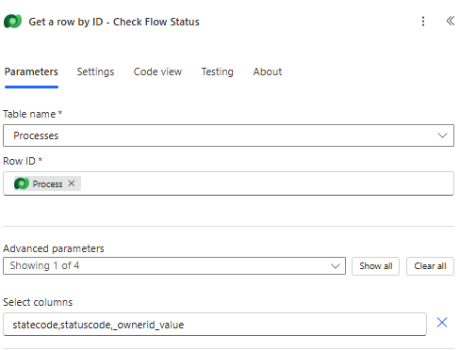The image size is (460, 350).
Task: Open the Code view tab
Action: (x=157, y=72)
